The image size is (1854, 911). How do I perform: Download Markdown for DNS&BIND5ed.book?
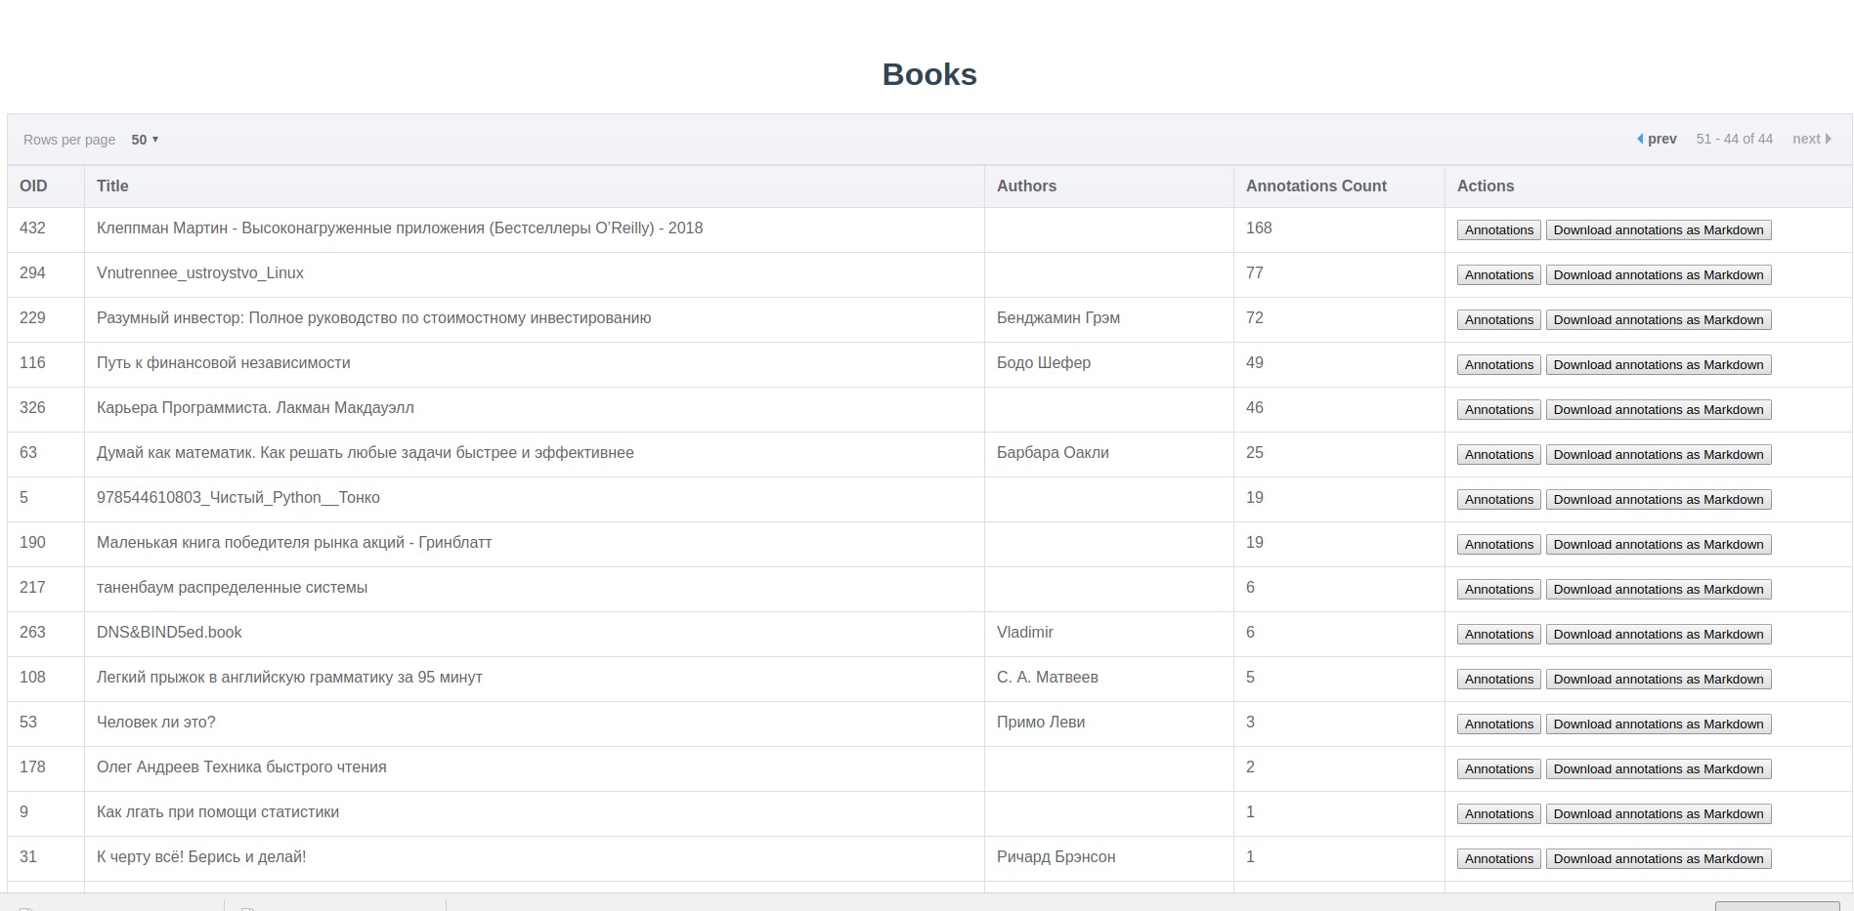point(1658,635)
